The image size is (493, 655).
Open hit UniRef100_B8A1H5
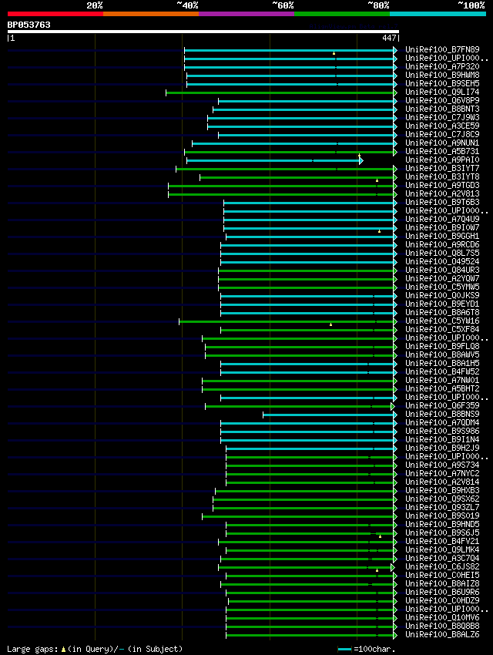coord(442,363)
